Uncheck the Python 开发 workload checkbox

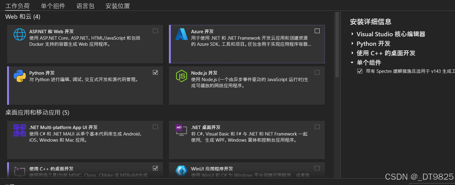[x=155, y=72]
